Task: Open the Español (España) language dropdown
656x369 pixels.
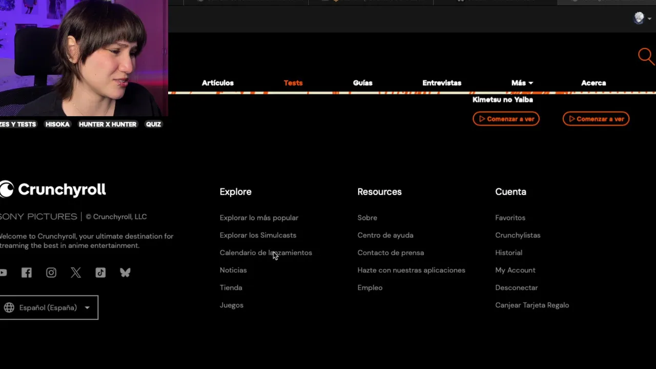Action: point(49,307)
